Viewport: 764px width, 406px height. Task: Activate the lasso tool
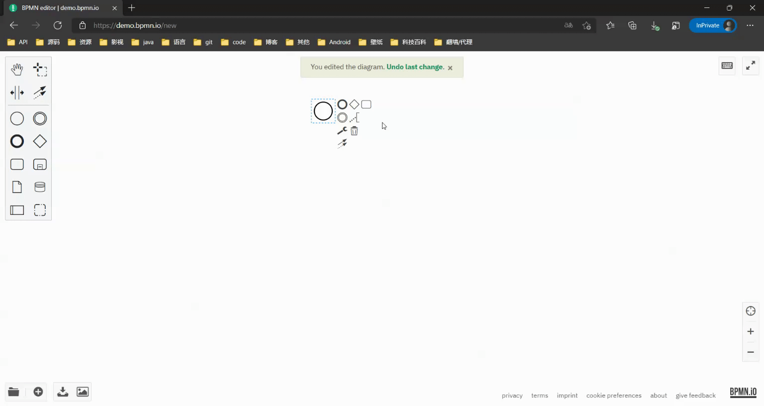click(x=40, y=70)
